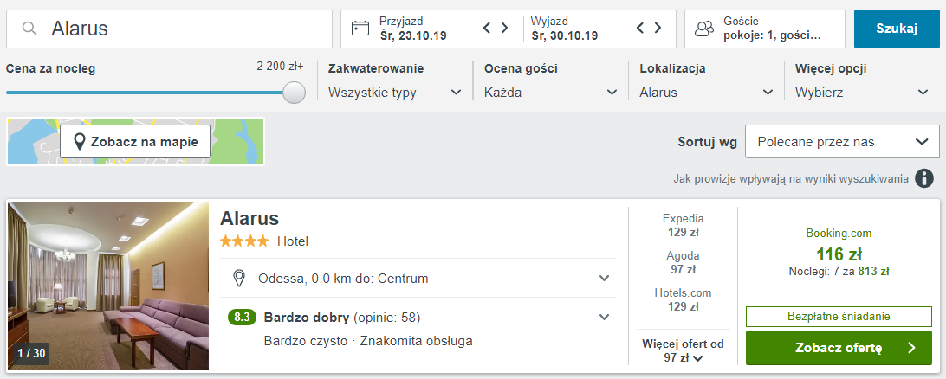Go to previous arrival date
This screenshot has width=946, height=379.
487,29
